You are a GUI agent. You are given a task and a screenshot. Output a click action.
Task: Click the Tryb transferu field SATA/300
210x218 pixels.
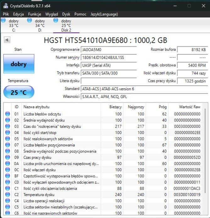click(x=109, y=73)
